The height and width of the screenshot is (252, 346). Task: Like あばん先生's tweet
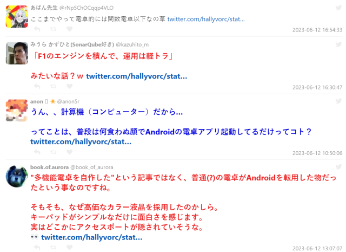pyautogui.click(x=70, y=29)
